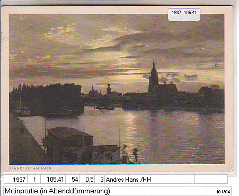
Task: Click the 105,41 catalog number cell
Action: click(x=53, y=180)
